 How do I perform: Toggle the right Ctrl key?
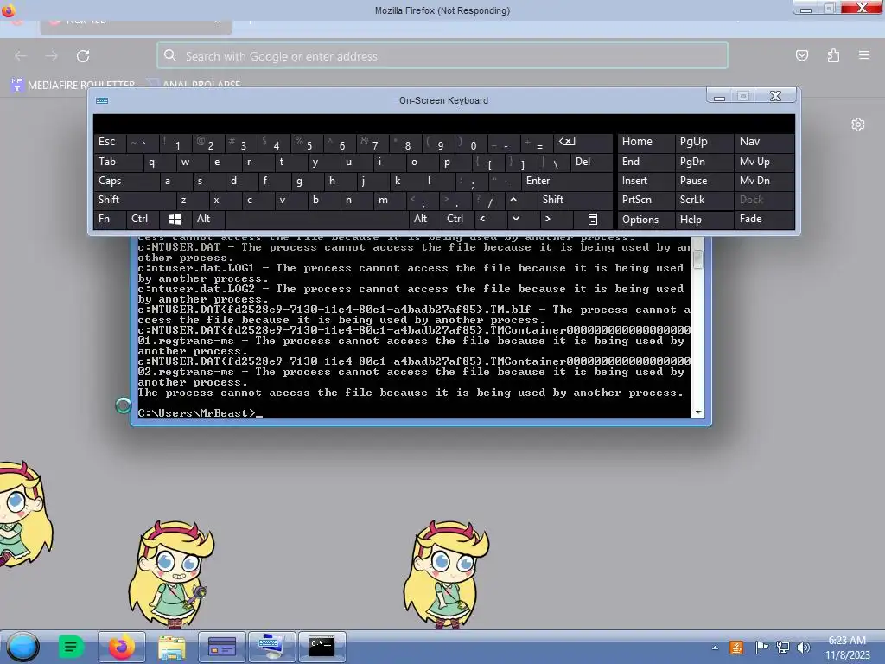(456, 219)
